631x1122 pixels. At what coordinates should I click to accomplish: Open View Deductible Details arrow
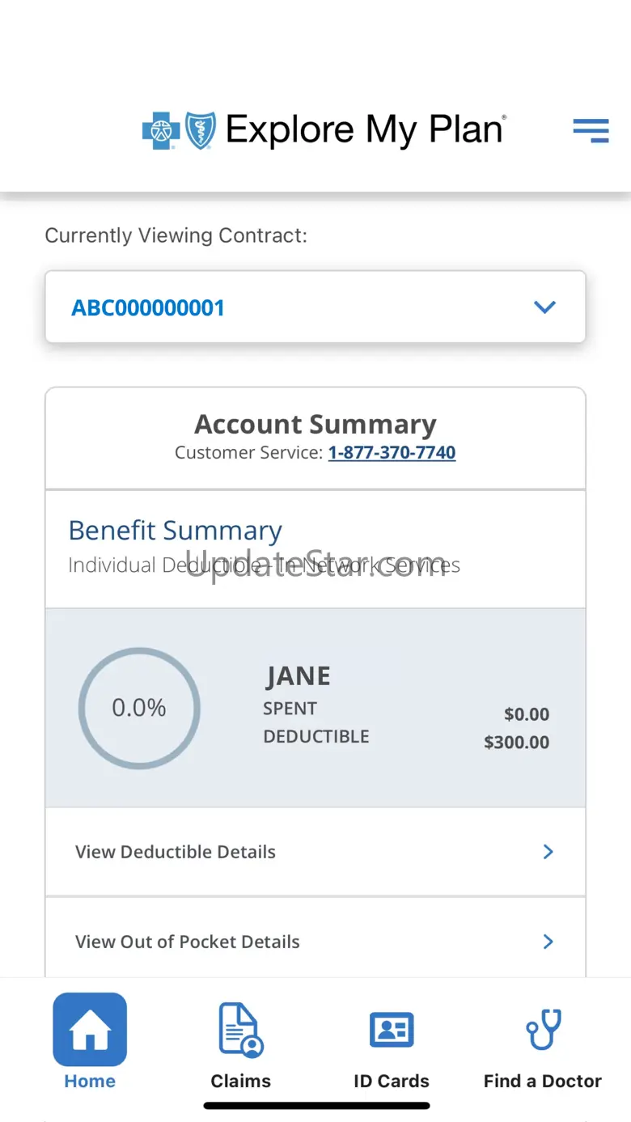pyautogui.click(x=548, y=852)
